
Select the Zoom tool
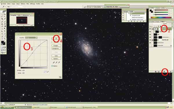tap(5, 39)
